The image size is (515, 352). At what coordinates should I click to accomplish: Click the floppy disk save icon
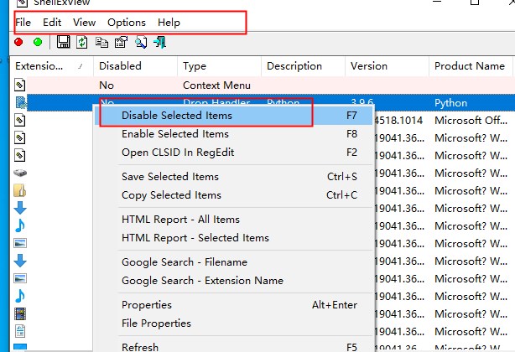point(64,42)
